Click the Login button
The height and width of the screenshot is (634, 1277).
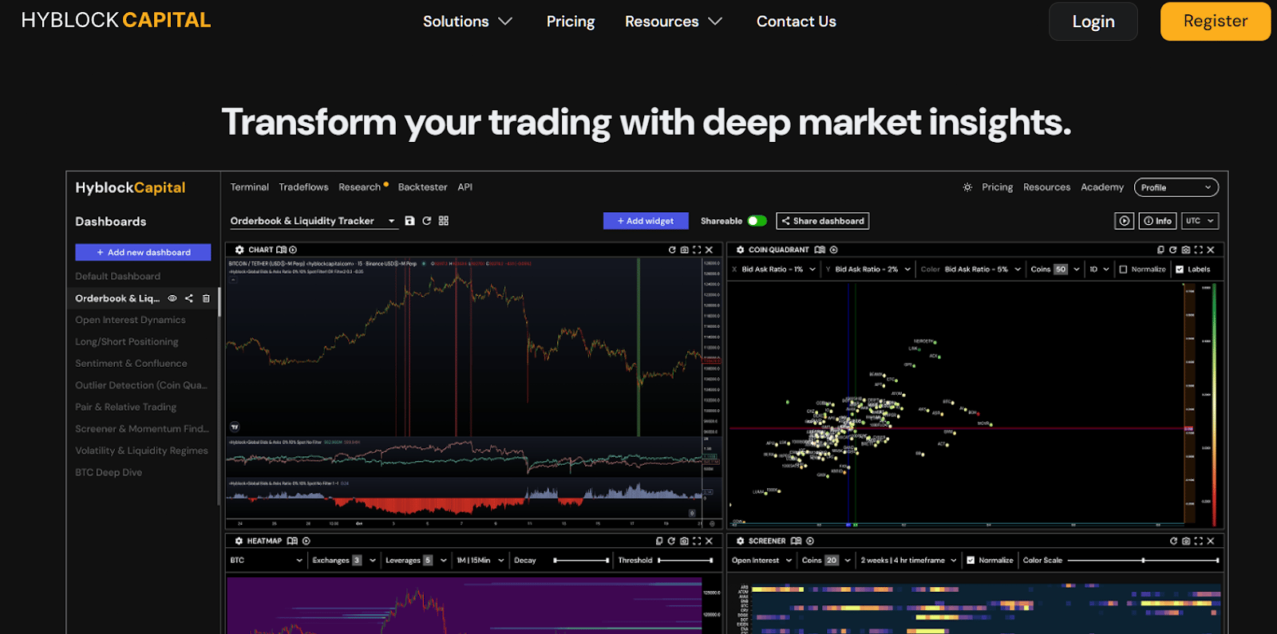(x=1093, y=22)
